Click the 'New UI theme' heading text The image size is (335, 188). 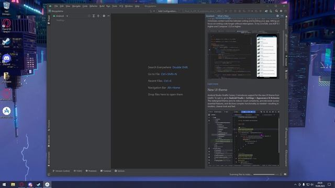point(217,90)
